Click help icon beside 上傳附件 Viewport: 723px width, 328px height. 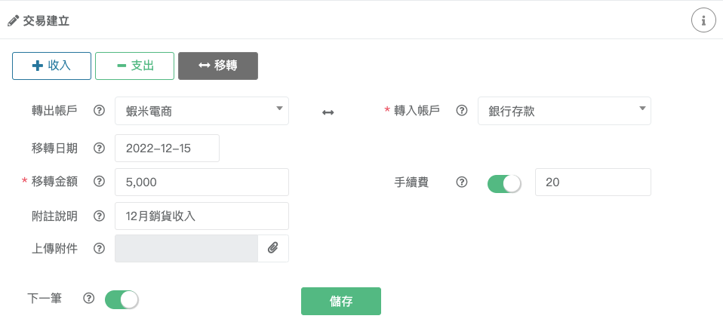coord(99,249)
